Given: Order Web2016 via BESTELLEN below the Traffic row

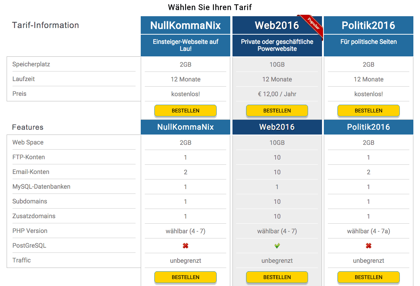Looking at the screenshot, I should tap(277, 277).
